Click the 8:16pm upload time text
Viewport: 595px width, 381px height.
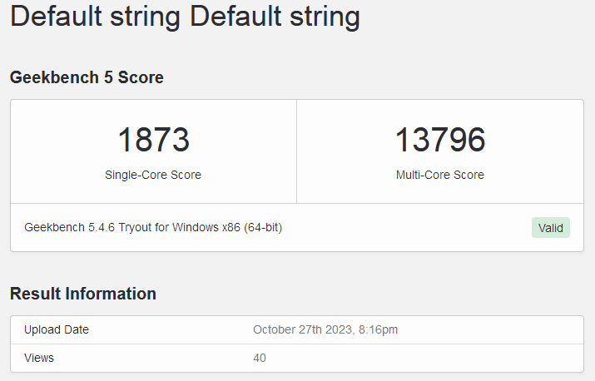(x=378, y=329)
